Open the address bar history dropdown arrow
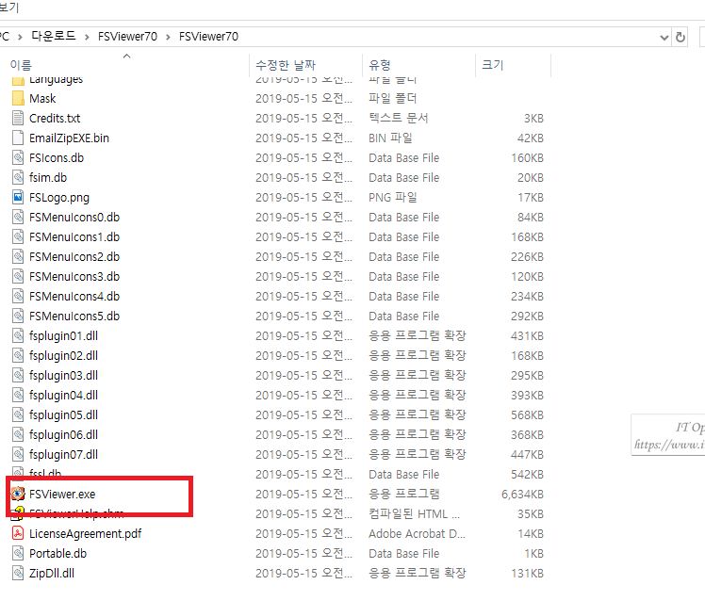The image size is (705, 601). pyautogui.click(x=664, y=37)
